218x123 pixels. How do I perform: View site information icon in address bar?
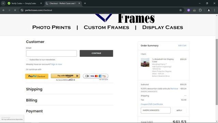tap(22, 10)
